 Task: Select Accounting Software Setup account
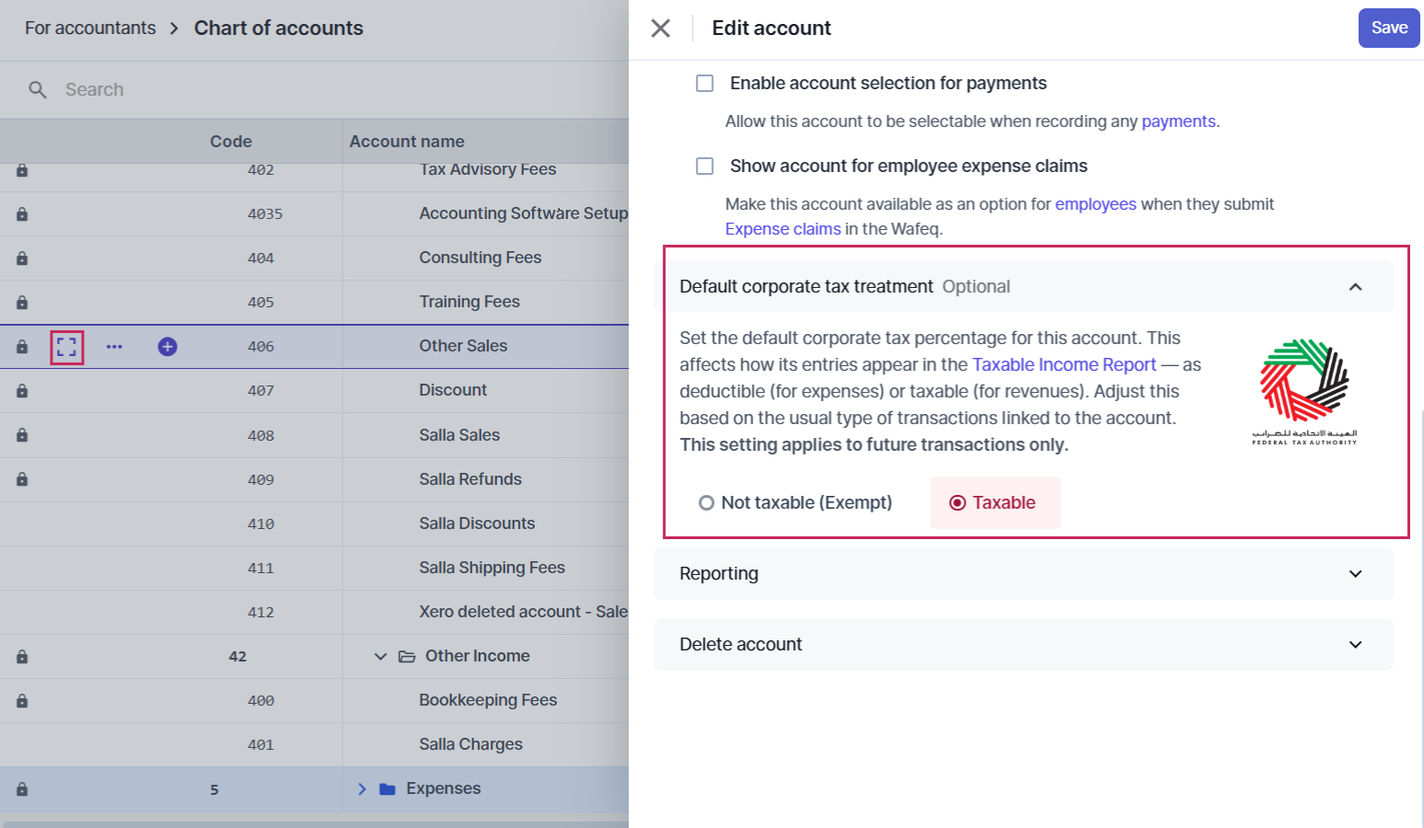point(524,213)
